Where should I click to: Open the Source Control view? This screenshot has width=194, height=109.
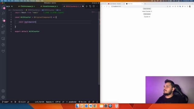[x=3, y=20]
